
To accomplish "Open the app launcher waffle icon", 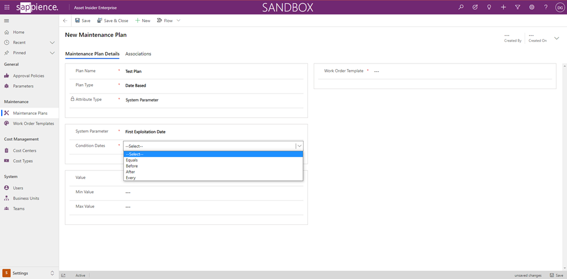I will tap(7, 7).
